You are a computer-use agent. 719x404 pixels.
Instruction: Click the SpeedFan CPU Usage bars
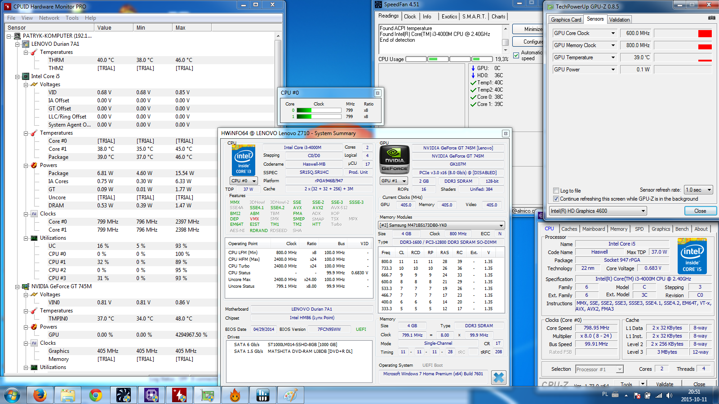[x=449, y=59]
